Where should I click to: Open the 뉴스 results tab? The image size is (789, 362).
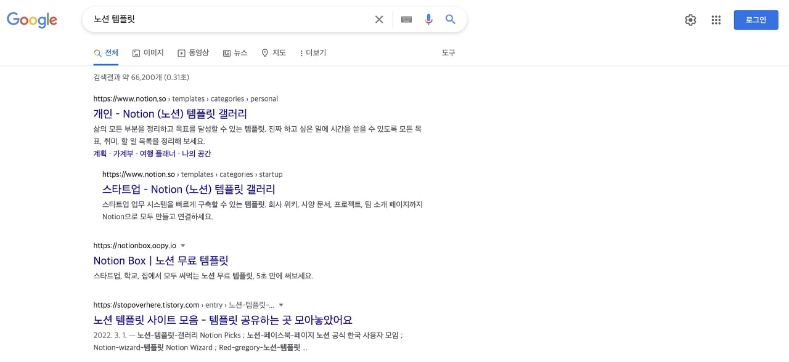tap(235, 53)
